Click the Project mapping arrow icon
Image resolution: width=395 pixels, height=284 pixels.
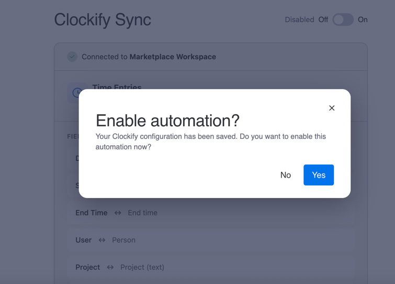[110, 267]
